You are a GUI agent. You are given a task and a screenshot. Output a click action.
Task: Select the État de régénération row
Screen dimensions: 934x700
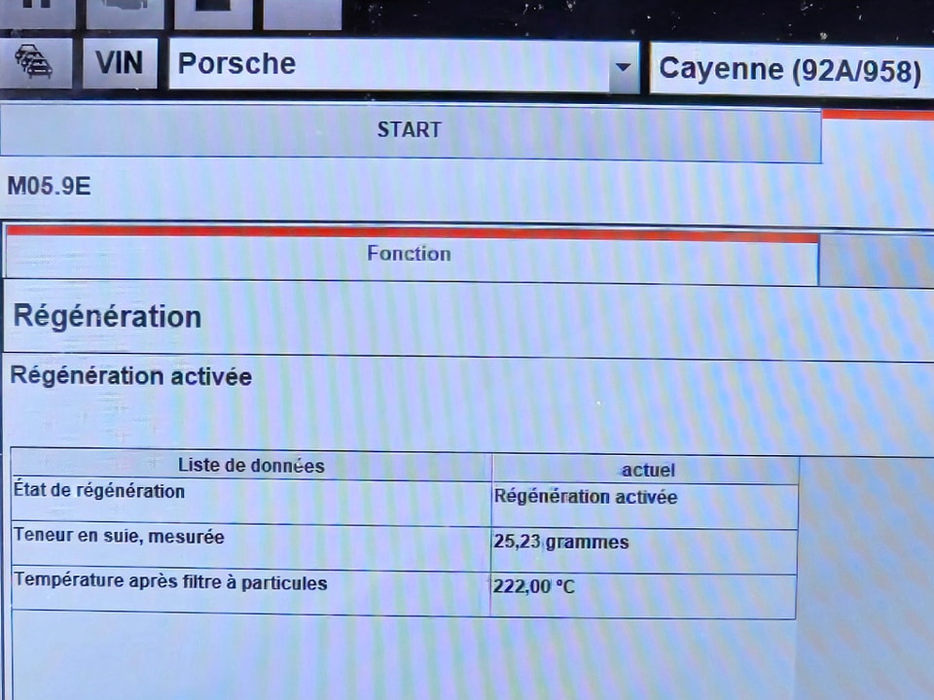coord(405,504)
